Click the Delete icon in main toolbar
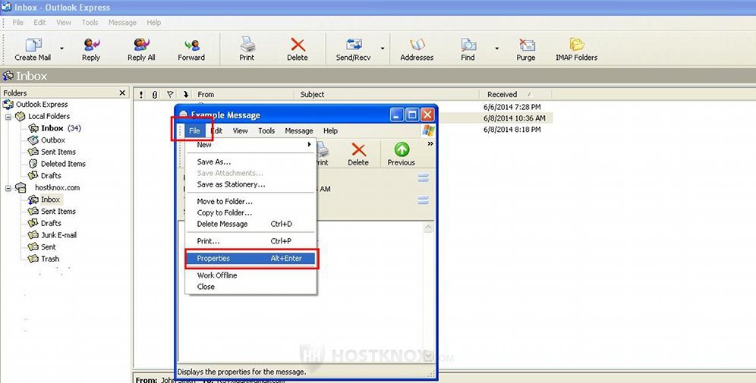This screenshot has height=383, width=756. (298, 49)
